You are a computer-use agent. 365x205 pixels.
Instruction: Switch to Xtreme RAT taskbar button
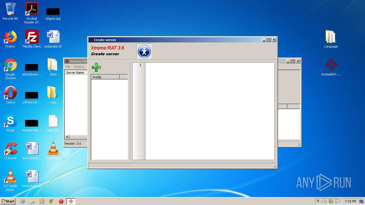pos(71,201)
